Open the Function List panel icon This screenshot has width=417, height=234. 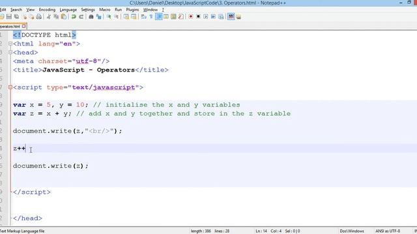pyautogui.click(x=181, y=17)
